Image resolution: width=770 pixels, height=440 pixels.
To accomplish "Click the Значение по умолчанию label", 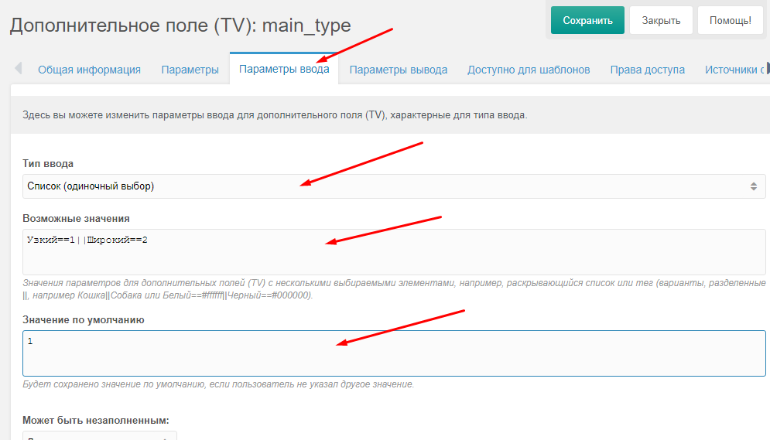I will click(84, 320).
